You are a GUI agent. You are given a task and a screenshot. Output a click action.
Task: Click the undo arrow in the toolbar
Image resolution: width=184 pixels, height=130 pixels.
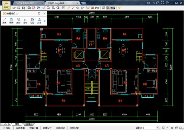coord(78,7)
